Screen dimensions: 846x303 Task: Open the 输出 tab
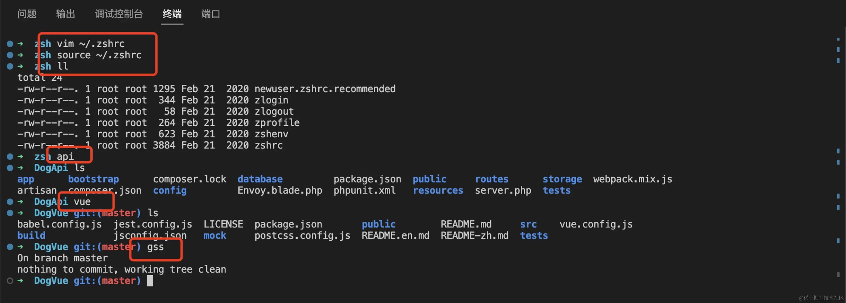(x=65, y=14)
